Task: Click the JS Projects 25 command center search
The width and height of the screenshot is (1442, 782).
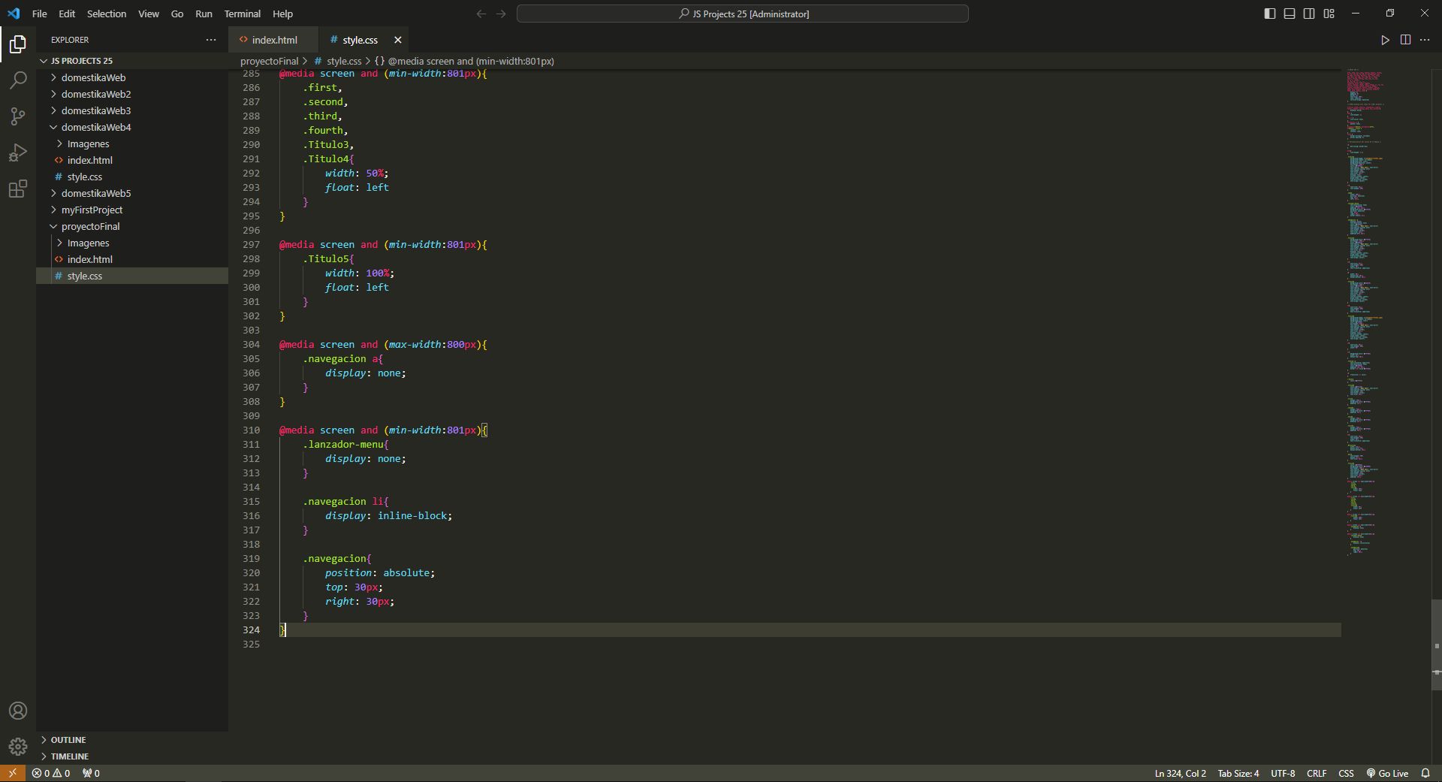Action: 743,14
